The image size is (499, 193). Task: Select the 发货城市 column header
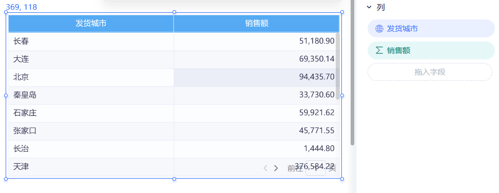tap(91, 24)
